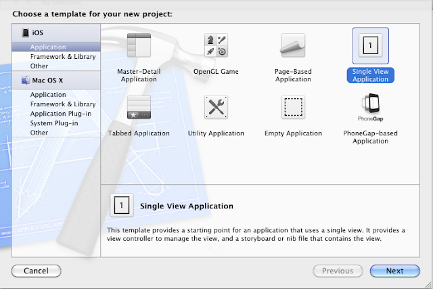Select Application under iOS section
This screenshot has height=289, width=433.
click(x=48, y=47)
